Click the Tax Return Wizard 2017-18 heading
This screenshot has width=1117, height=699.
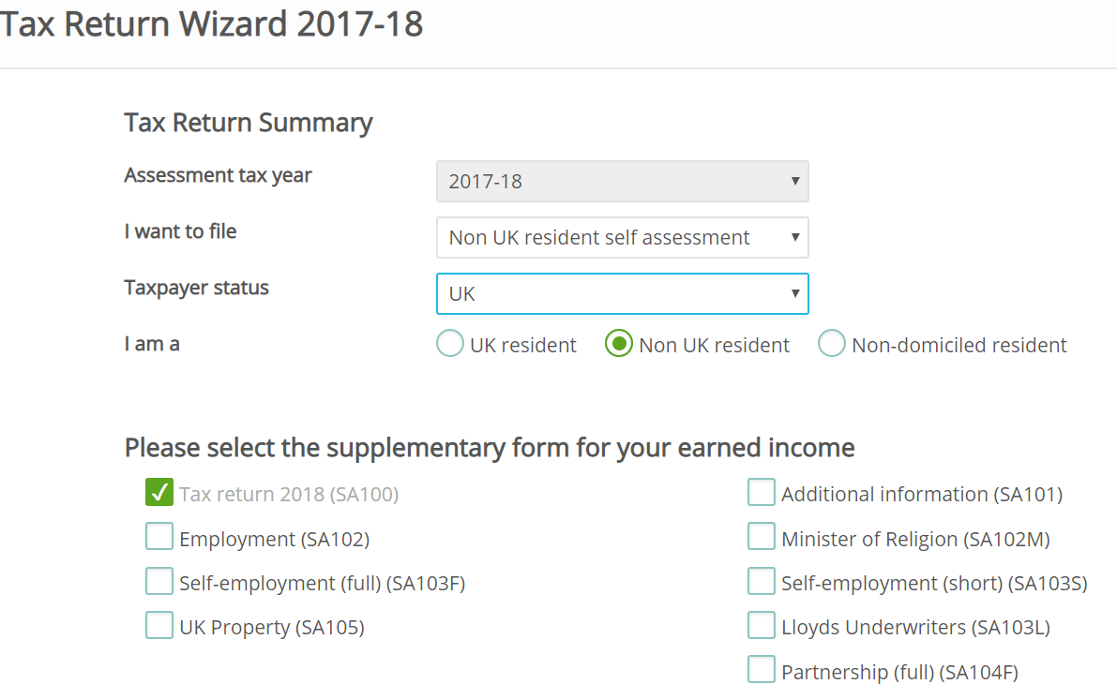[x=212, y=24]
